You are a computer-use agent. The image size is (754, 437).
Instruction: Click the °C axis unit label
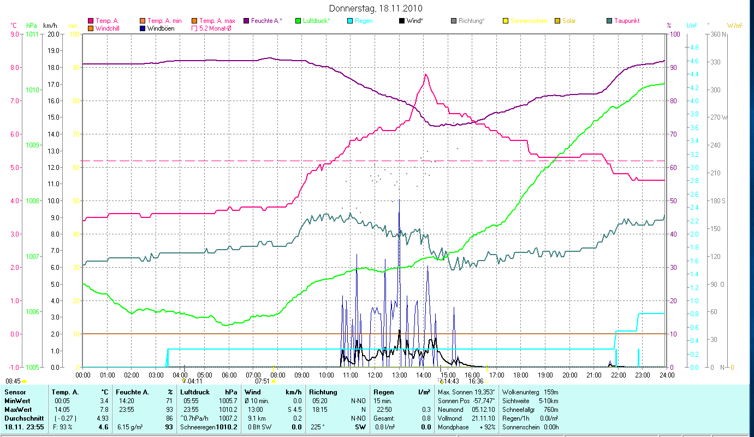coord(14,25)
